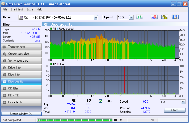Screen dimensions: 189x123
Task: Open the options gear icon
Action: [165, 17]
